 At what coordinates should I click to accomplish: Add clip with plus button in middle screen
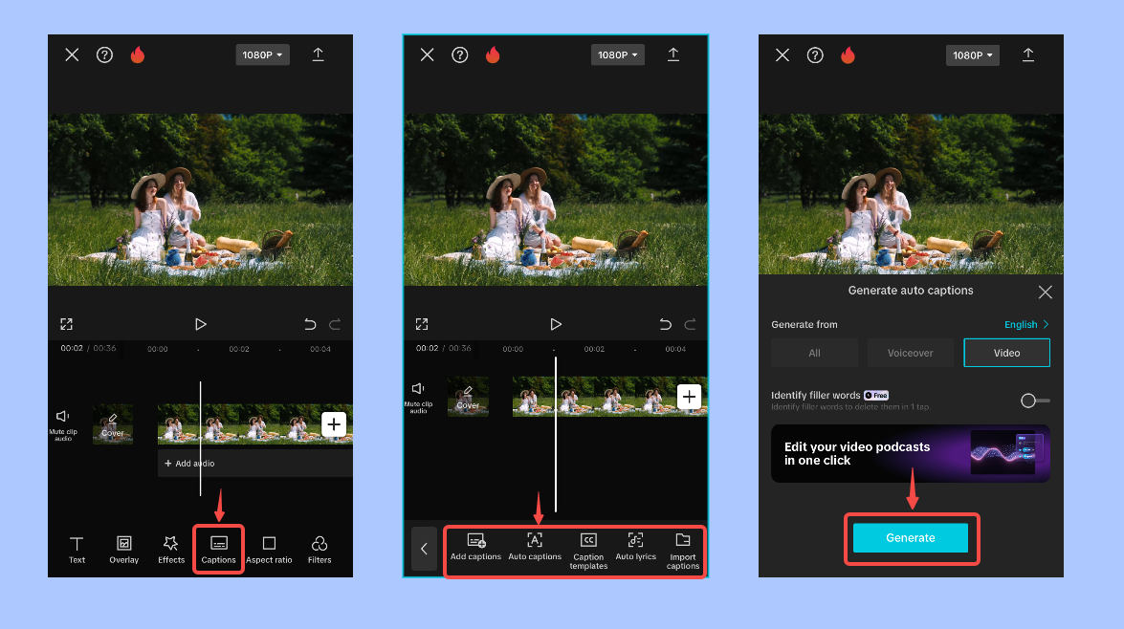[x=689, y=397]
